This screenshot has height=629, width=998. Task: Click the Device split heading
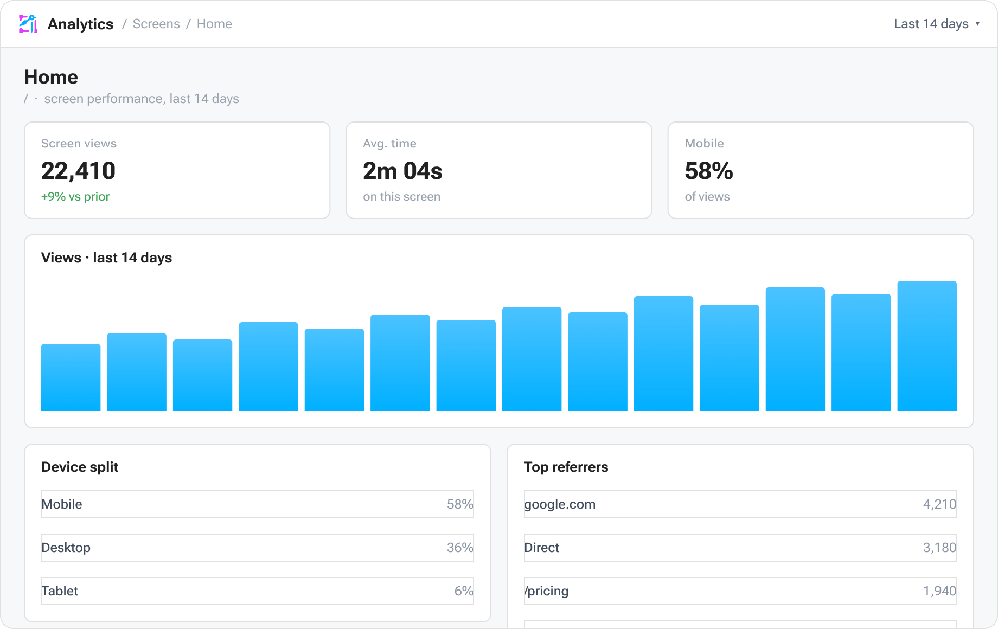click(x=80, y=467)
